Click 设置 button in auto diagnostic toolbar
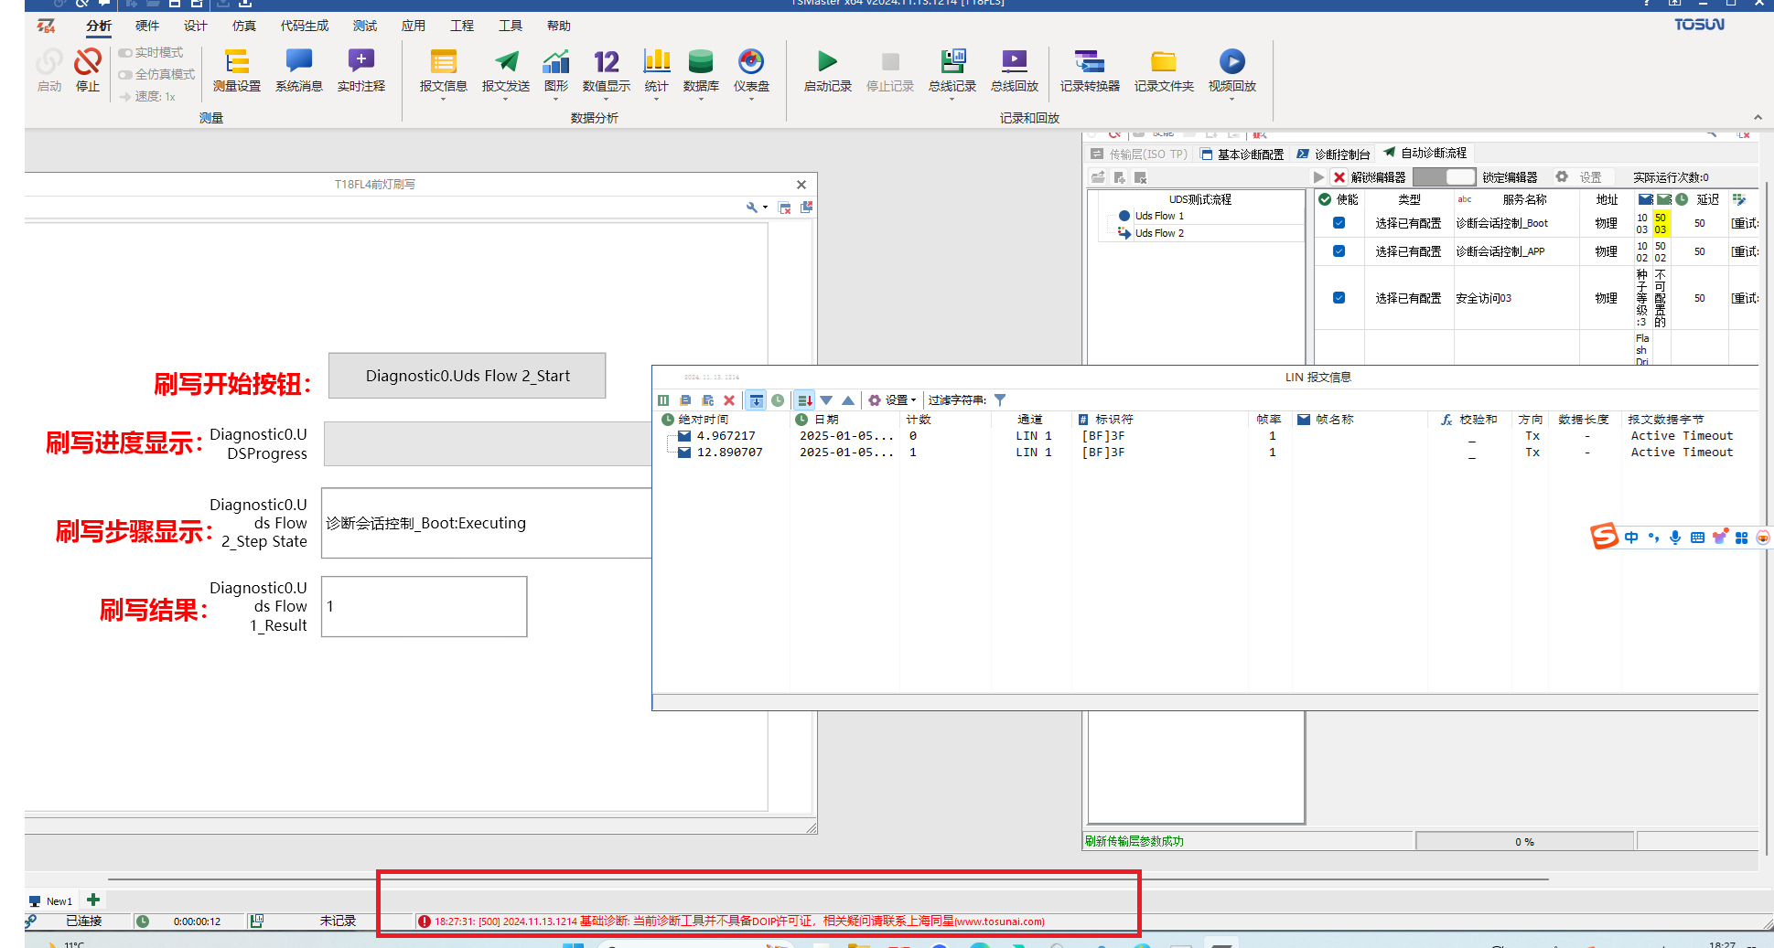Screen dimensions: 1774x948 1579,177
